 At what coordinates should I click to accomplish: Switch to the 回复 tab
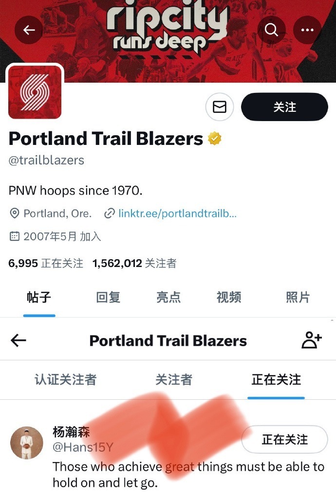point(108,297)
